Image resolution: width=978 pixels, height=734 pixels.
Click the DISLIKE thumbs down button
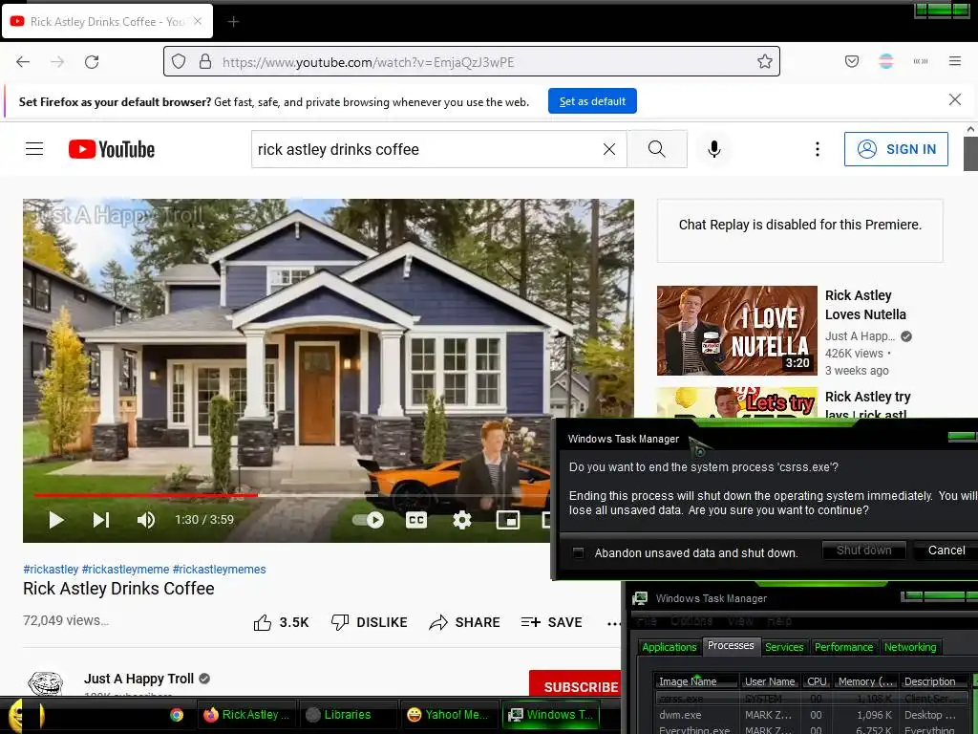pyautogui.click(x=369, y=622)
